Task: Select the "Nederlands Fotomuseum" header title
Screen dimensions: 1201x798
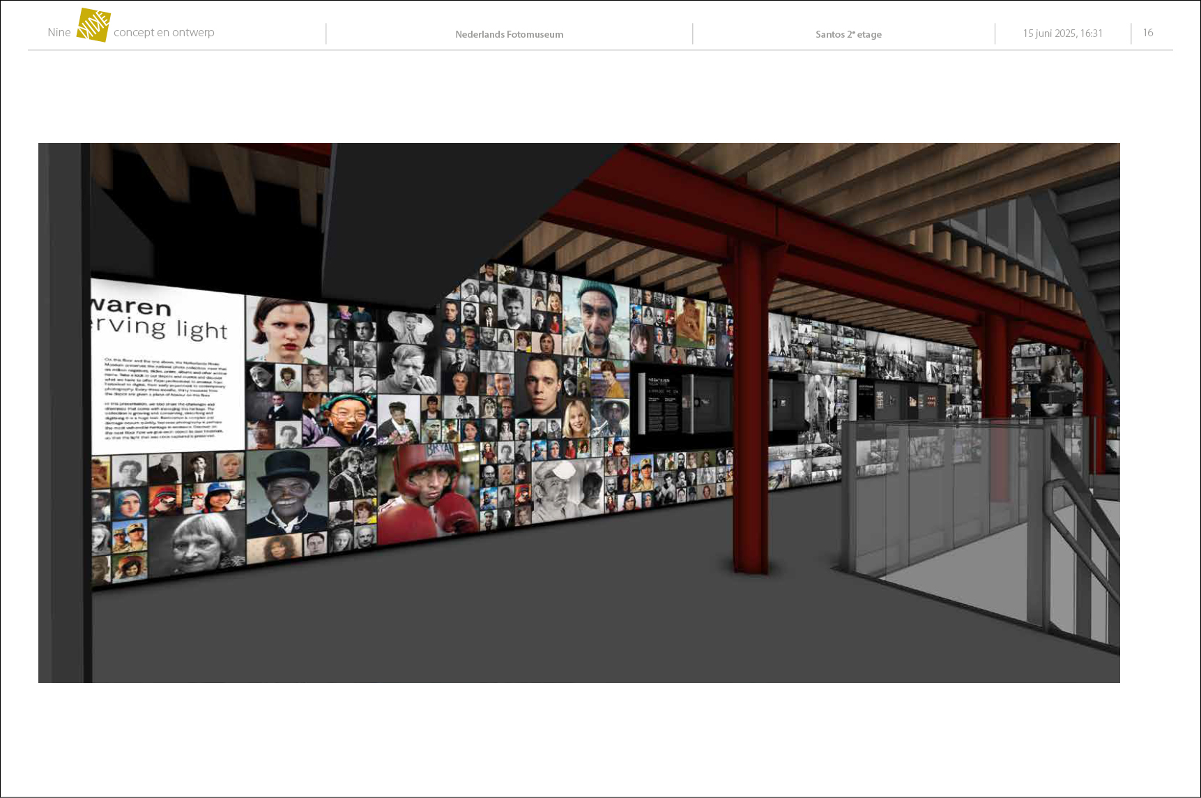Action: coord(509,34)
